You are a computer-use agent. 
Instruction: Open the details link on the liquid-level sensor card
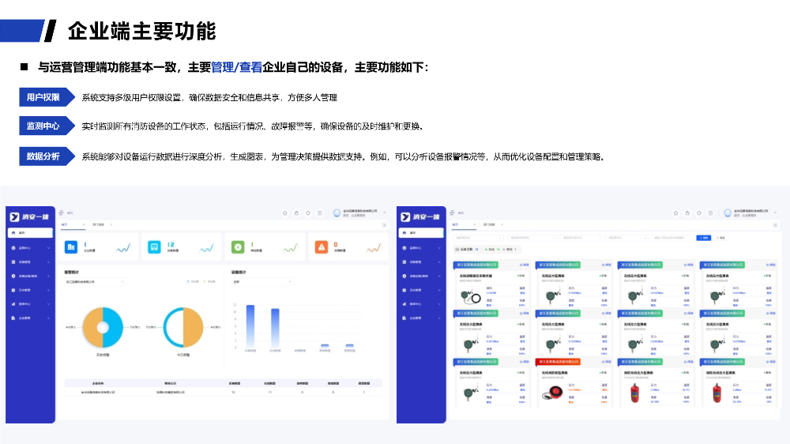(524, 265)
